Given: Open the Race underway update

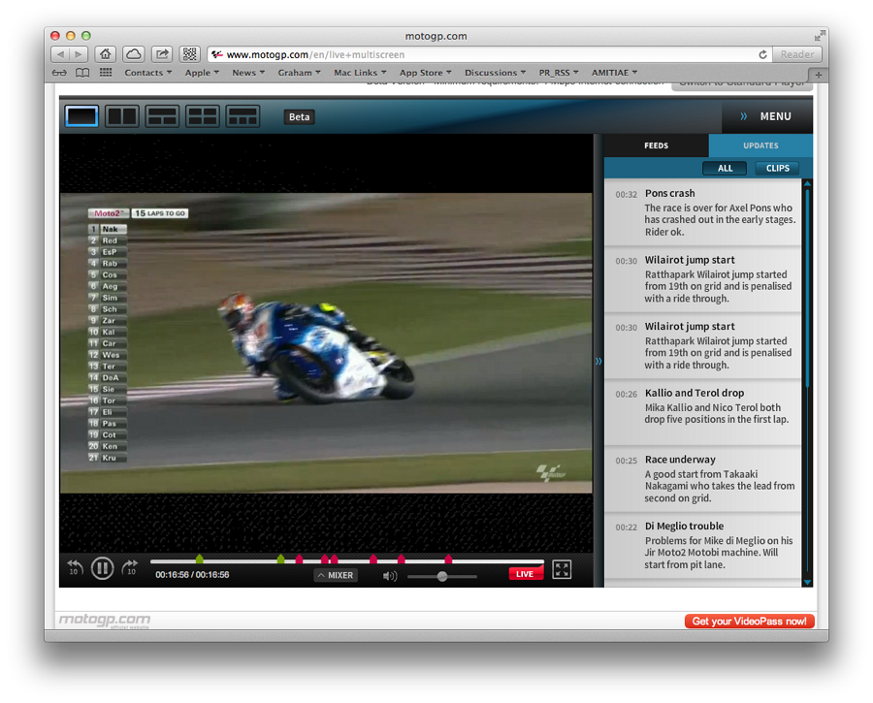Looking at the screenshot, I should (702, 479).
